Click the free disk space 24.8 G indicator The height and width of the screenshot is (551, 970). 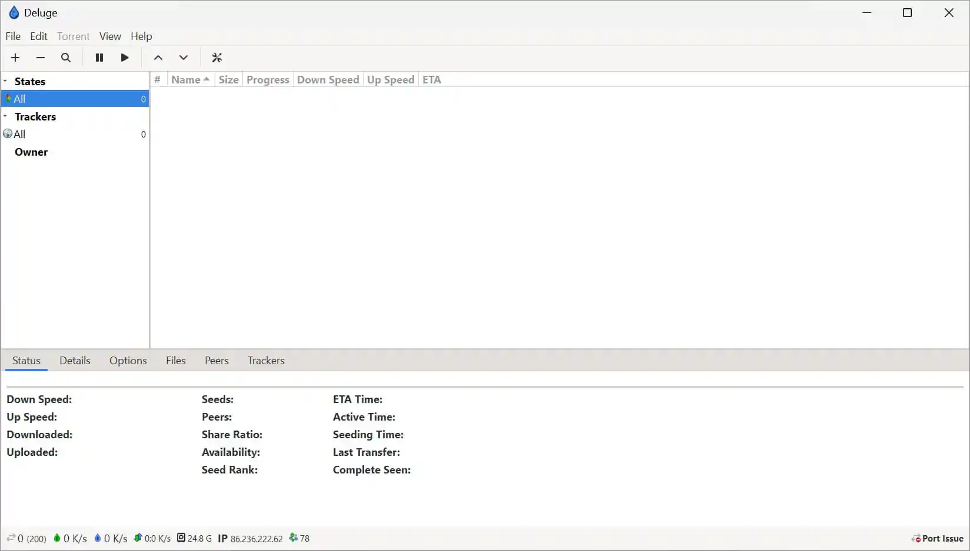[x=194, y=538]
